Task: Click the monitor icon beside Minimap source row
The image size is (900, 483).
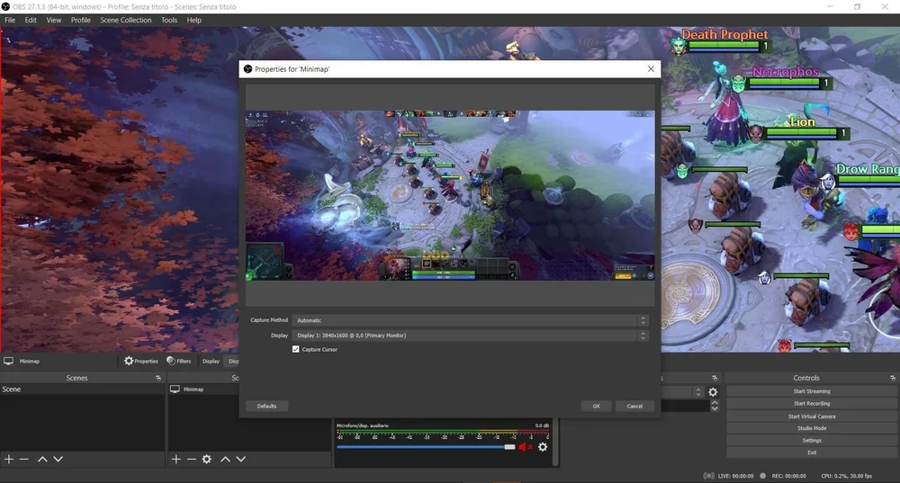Action: coord(175,389)
